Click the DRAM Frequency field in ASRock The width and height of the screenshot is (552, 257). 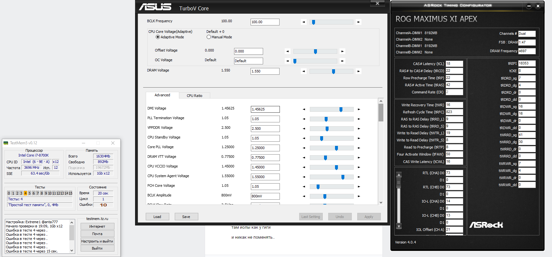[x=527, y=51]
